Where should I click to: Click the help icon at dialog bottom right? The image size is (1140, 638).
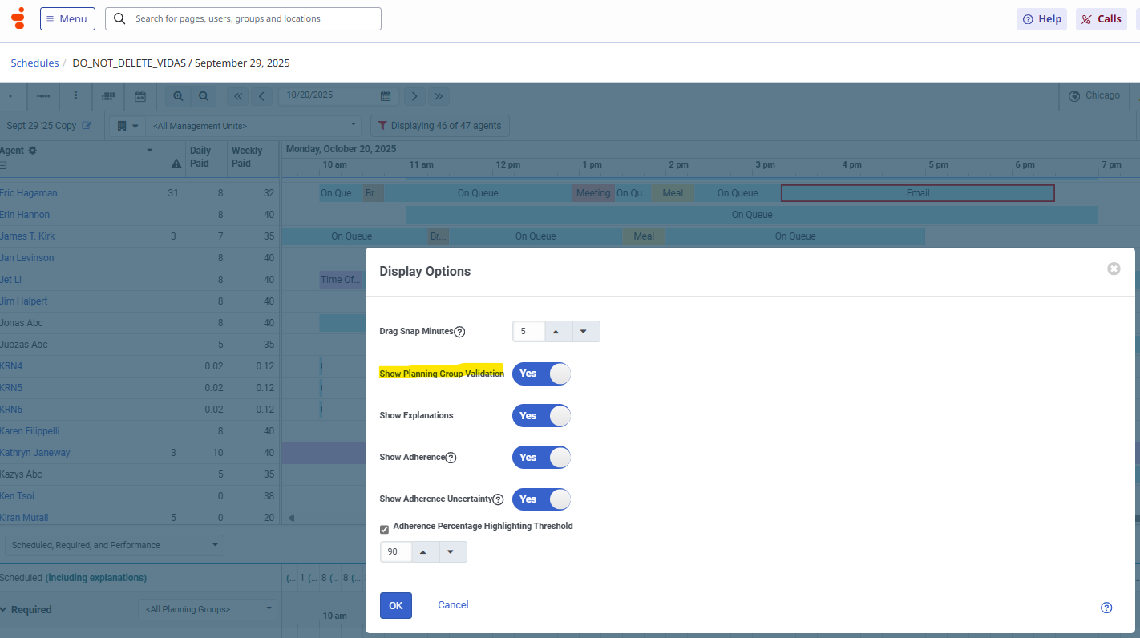(1106, 608)
